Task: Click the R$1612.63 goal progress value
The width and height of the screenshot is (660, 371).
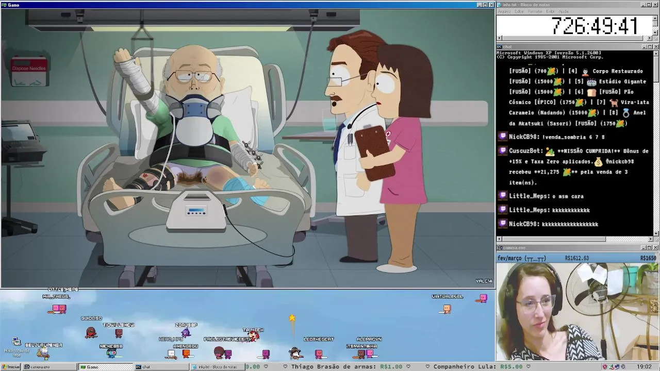Action: [576, 258]
